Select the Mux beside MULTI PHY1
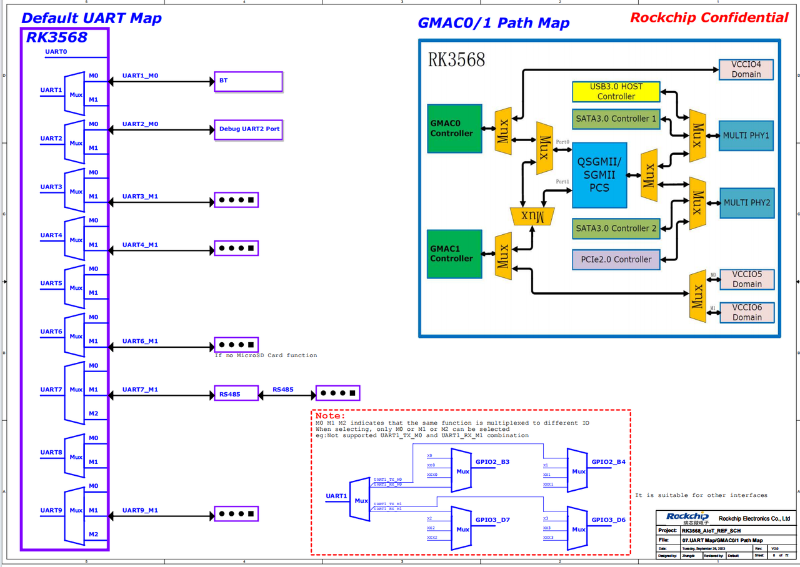The height and width of the screenshot is (567, 800). pos(698,136)
